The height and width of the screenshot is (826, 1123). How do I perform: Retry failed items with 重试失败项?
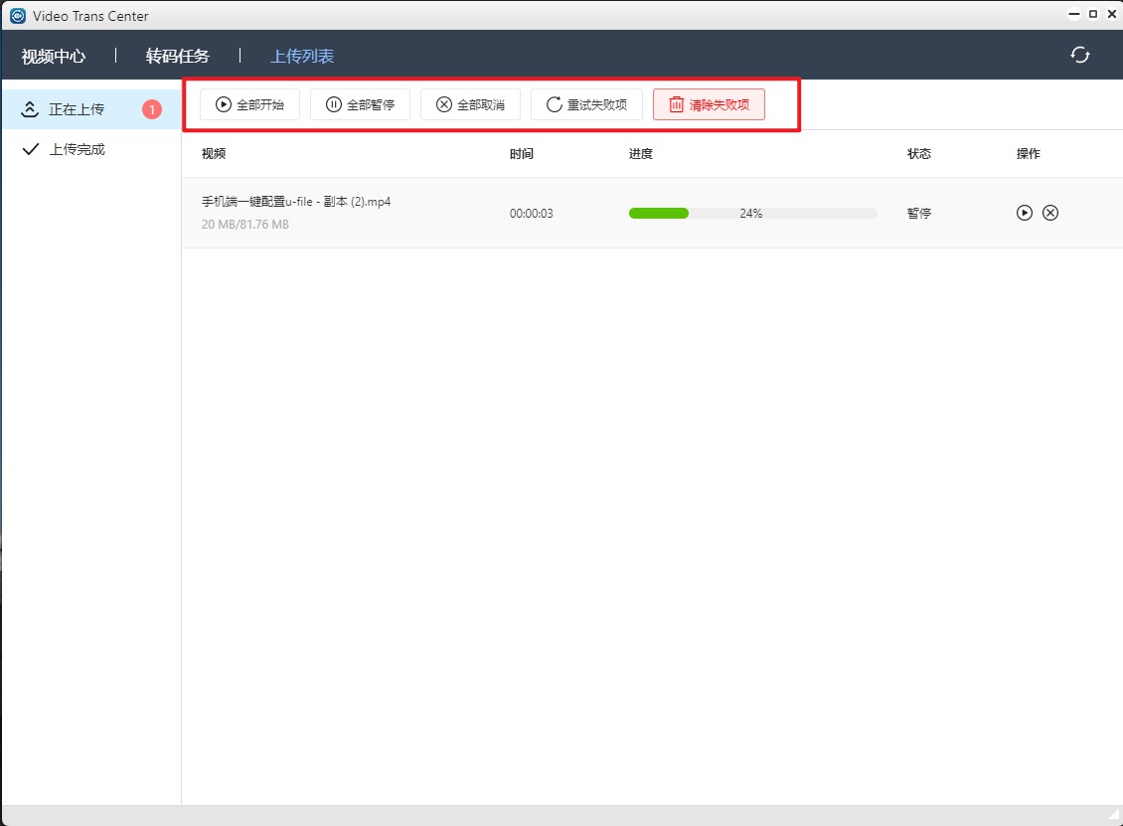586,104
